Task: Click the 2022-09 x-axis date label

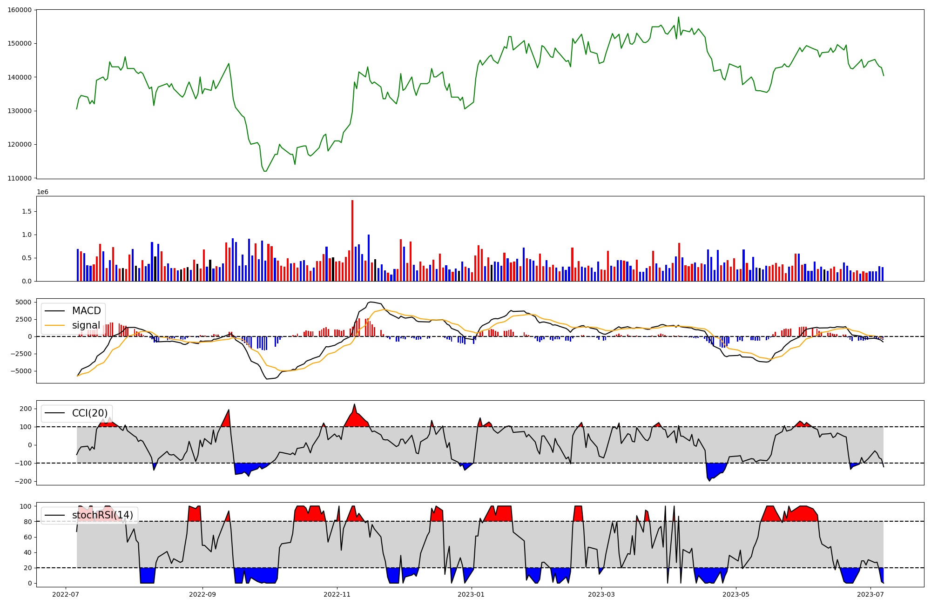Action: 202,594
